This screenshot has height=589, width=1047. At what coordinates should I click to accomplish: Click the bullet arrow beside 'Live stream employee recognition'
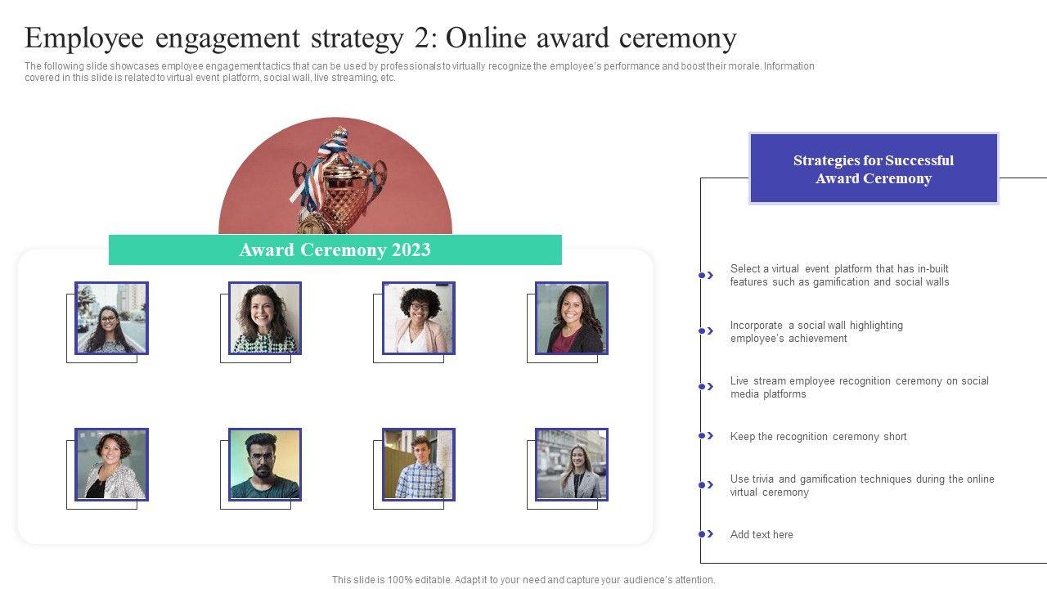tap(706, 387)
